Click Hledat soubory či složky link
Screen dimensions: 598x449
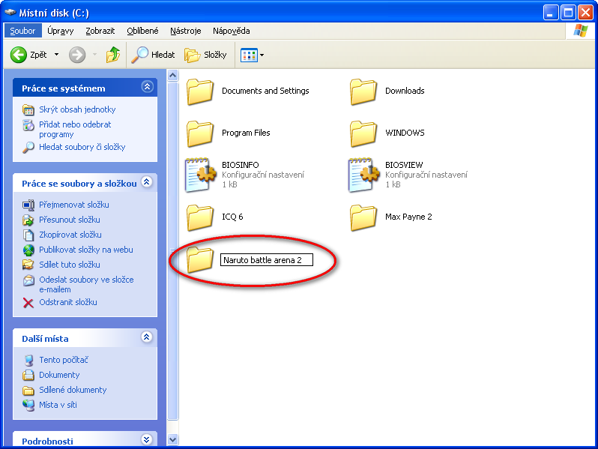[x=82, y=147]
